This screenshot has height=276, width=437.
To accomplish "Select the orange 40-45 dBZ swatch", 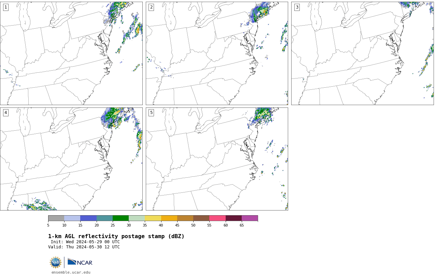I will click(169, 218).
